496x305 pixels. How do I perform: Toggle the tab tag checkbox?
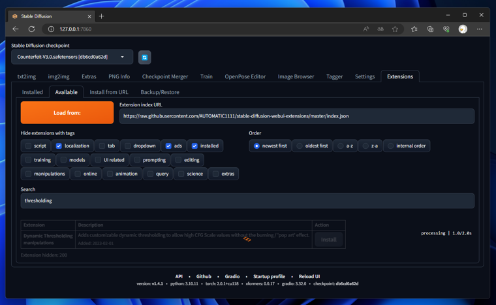[102, 146]
